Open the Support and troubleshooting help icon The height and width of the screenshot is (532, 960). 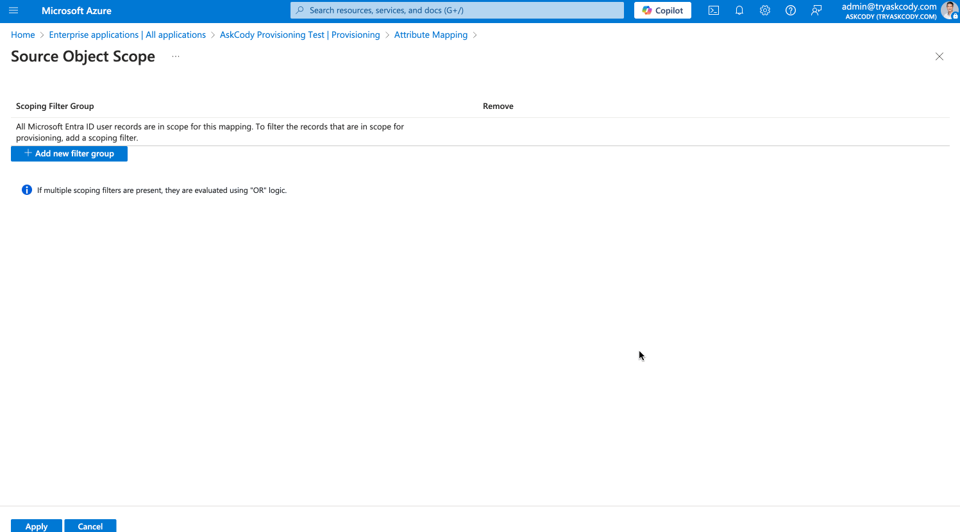click(x=791, y=10)
